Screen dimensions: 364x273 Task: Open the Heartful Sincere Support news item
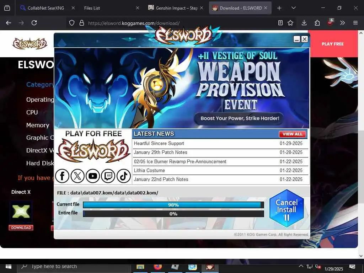tap(220, 144)
